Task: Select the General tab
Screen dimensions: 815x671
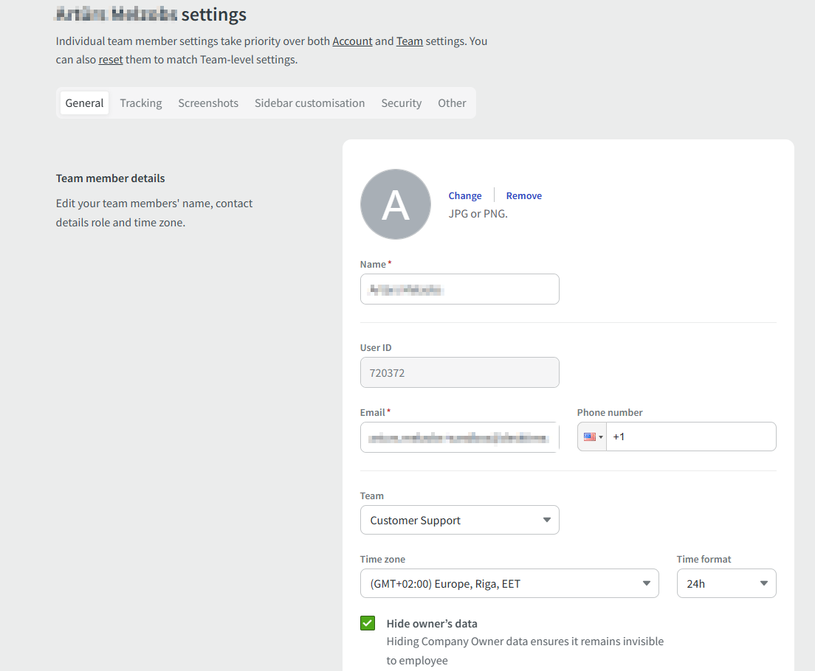Action: (84, 103)
